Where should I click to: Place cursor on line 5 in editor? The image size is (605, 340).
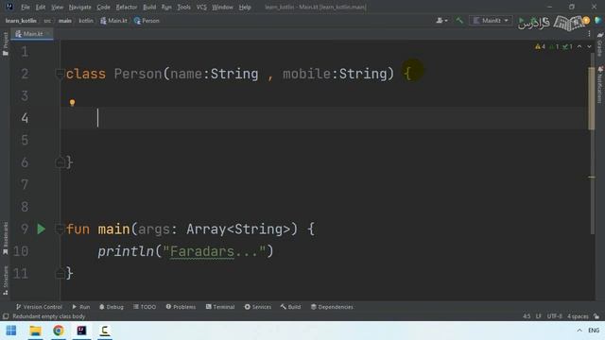pyautogui.click(x=324, y=140)
